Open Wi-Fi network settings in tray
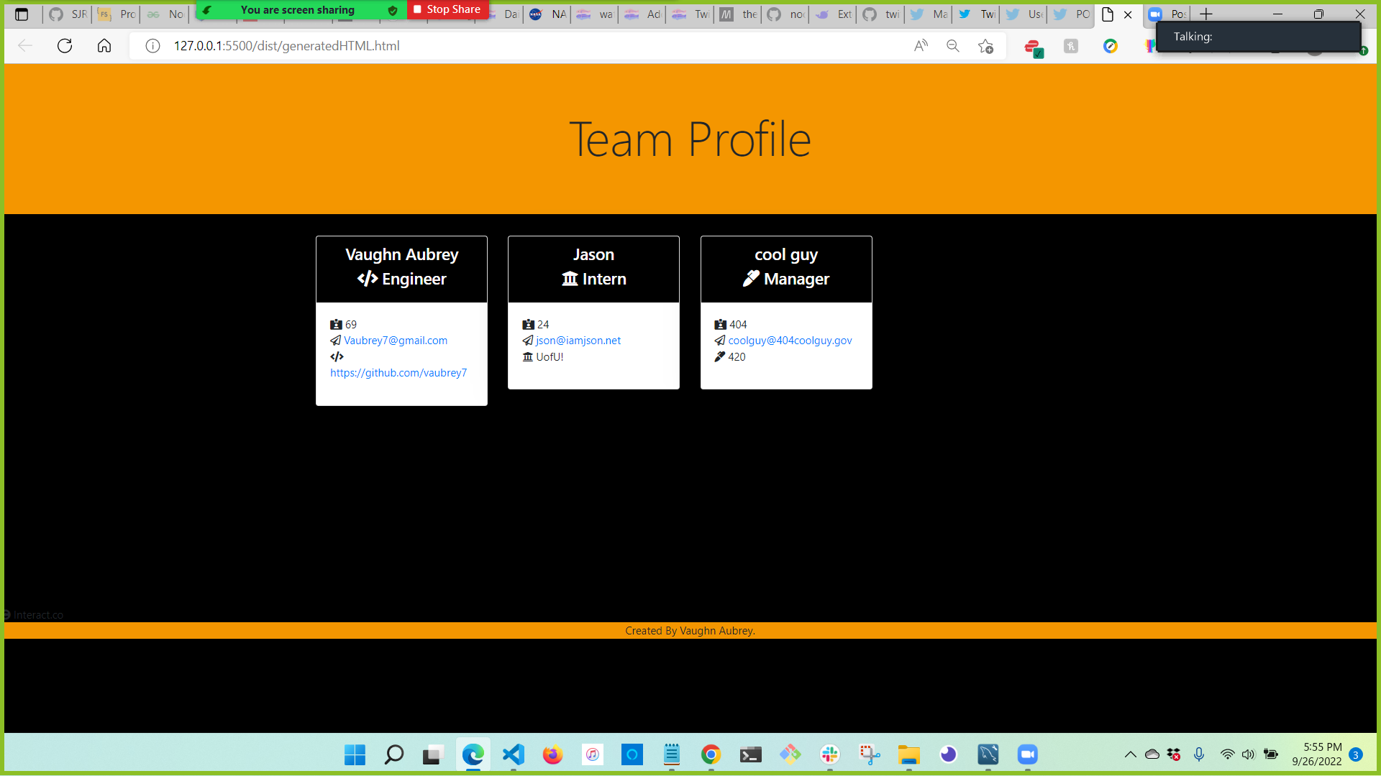The image size is (1381, 776). (x=1228, y=754)
